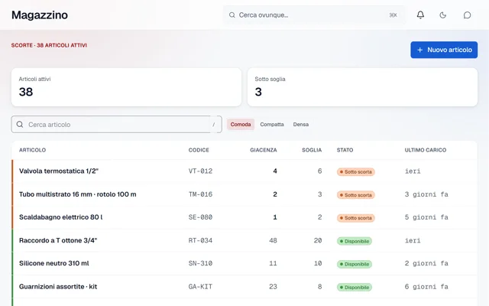Sort by the STATO column header

coord(345,150)
